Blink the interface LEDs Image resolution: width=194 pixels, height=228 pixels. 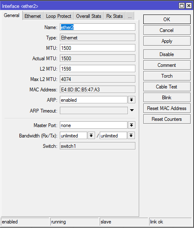[x=167, y=98]
